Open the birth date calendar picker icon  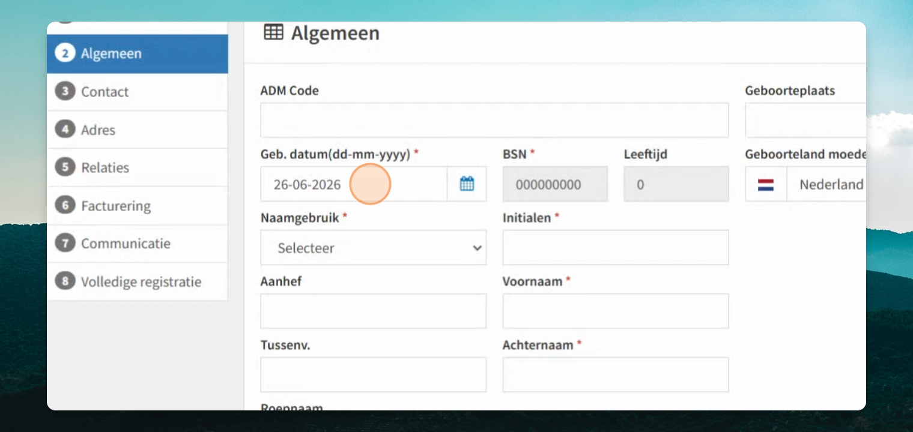[x=467, y=184]
